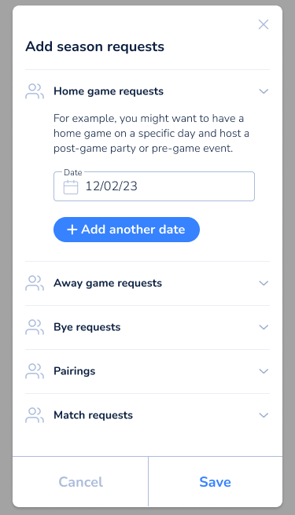Click the Add another date button

(x=127, y=230)
